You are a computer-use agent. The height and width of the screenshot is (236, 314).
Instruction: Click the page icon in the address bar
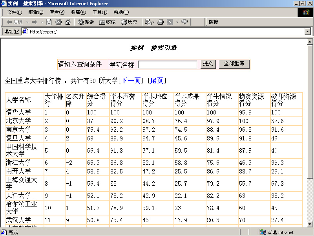tap(25, 31)
